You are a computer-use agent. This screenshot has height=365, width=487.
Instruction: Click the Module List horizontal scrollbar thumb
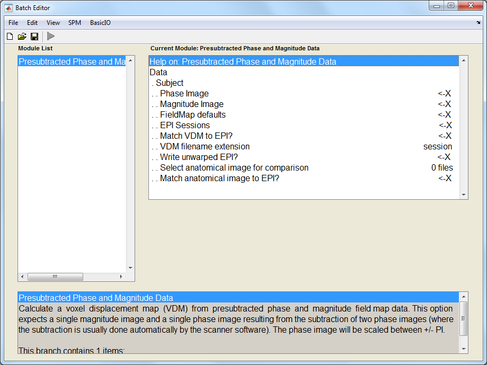coord(55,277)
